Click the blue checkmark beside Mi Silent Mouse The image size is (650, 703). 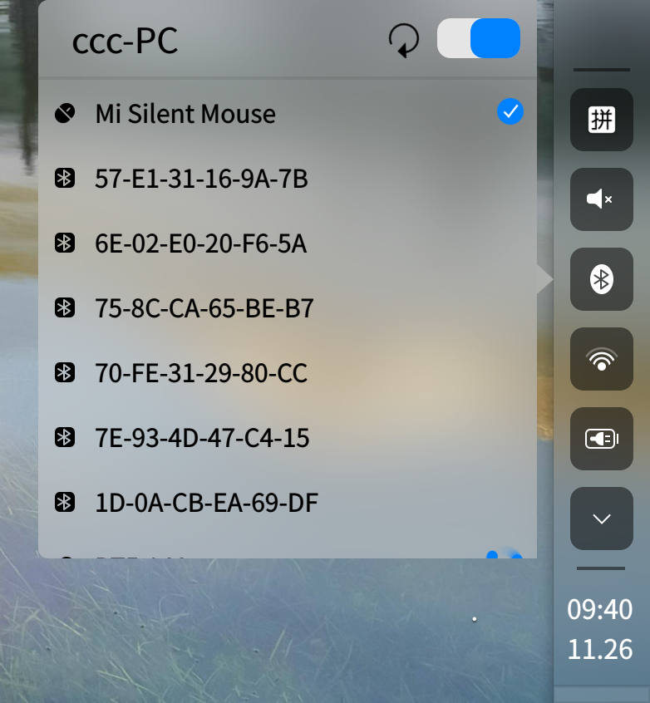point(510,111)
